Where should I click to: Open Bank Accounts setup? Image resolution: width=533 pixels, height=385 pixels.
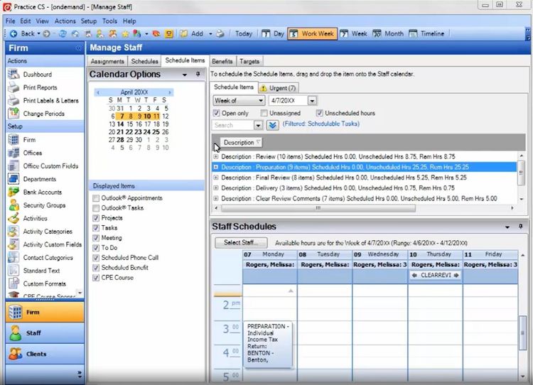[43, 192]
